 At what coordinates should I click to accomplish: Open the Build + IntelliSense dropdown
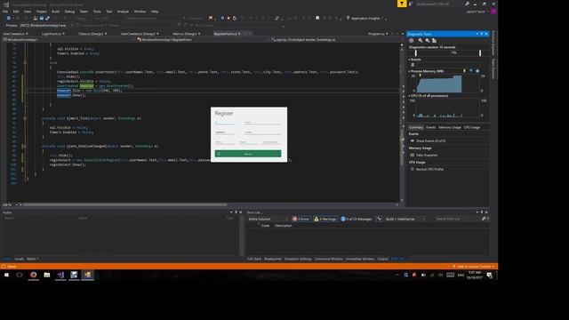pos(405,219)
